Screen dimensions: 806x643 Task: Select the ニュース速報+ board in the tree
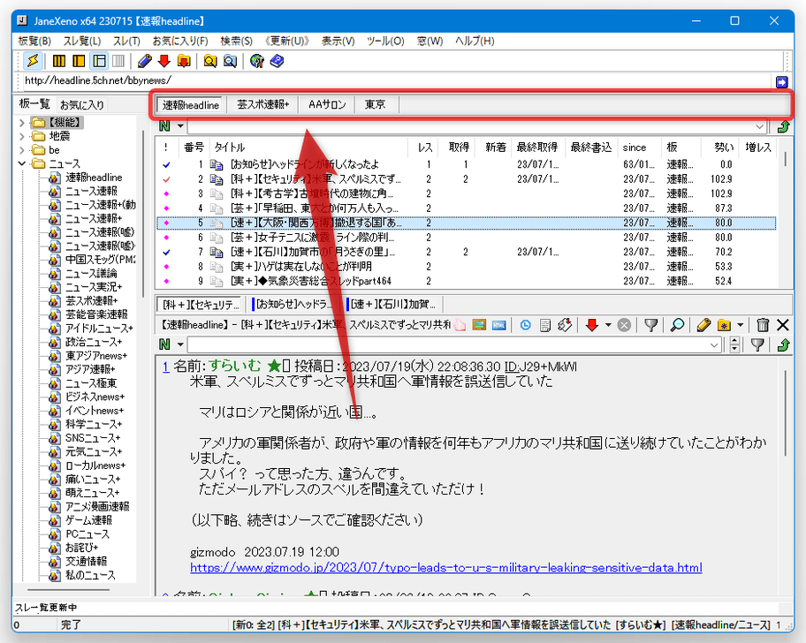click(x=94, y=218)
